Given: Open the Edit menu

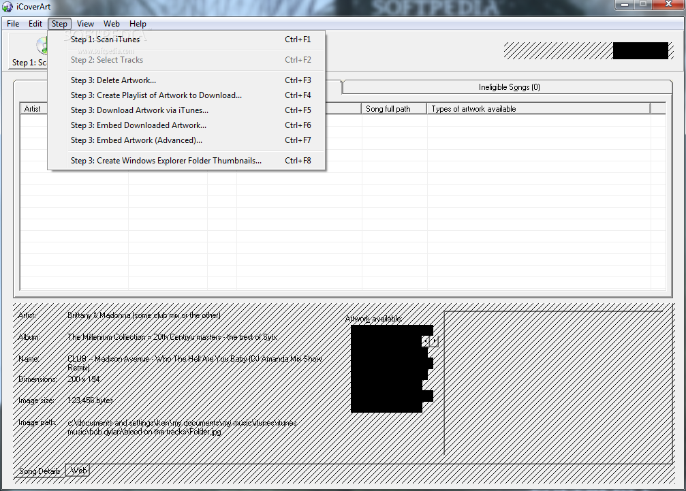Looking at the screenshot, I should 35,24.
